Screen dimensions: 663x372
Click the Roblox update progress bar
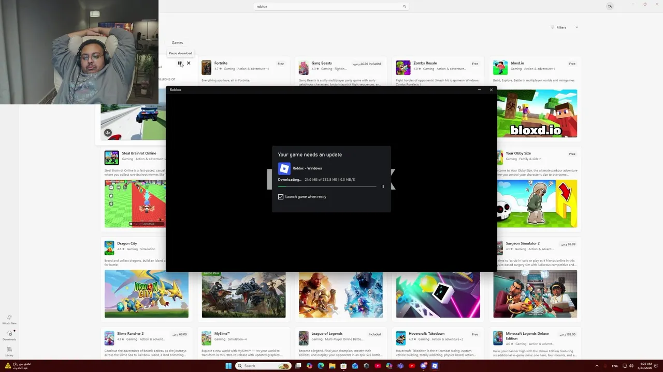click(x=327, y=187)
